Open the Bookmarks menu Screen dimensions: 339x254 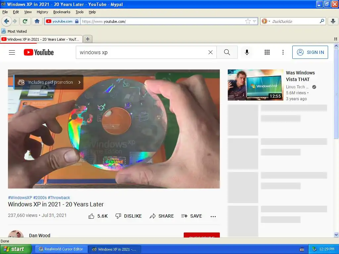tap(62, 12)
